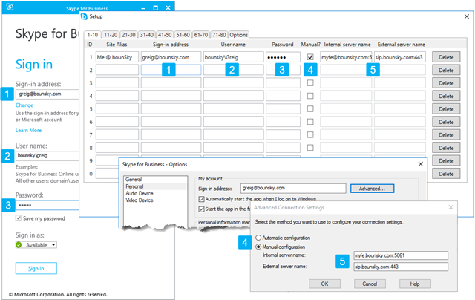Select Personal in Options list

click(134, 186)
